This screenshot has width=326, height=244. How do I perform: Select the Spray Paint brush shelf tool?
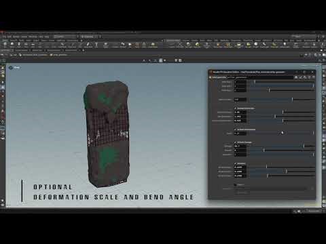(88, 45)
